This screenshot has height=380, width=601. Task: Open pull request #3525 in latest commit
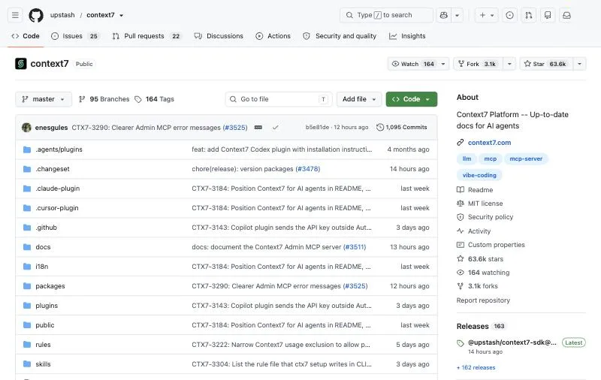pos(235,128)
